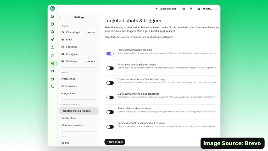Click the New trigger button

tap(115, 142)
